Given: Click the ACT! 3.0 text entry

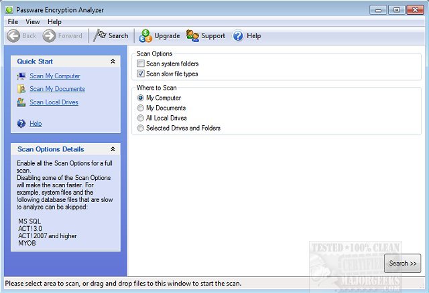Looking at the screenshot, I should coord(30,229).
